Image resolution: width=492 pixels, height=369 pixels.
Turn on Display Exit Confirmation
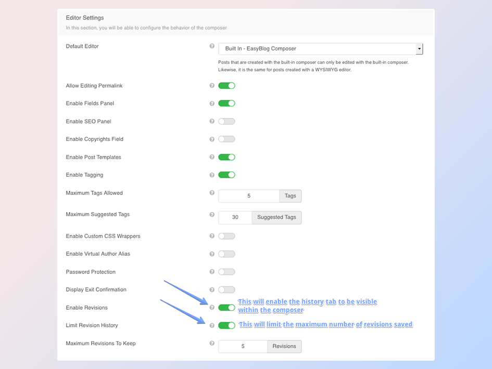[x=226, y=290]
